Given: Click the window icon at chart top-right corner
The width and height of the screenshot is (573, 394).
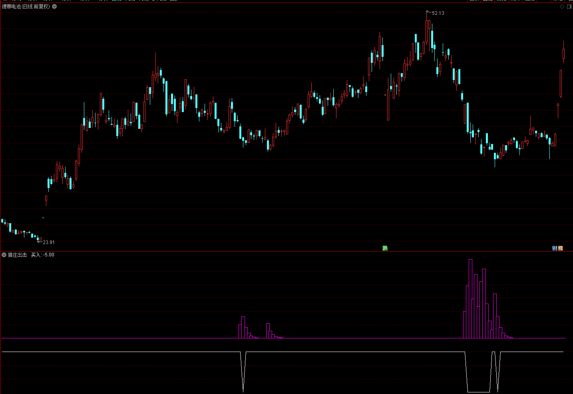Looking at the screenshot, I should point(569,6).
